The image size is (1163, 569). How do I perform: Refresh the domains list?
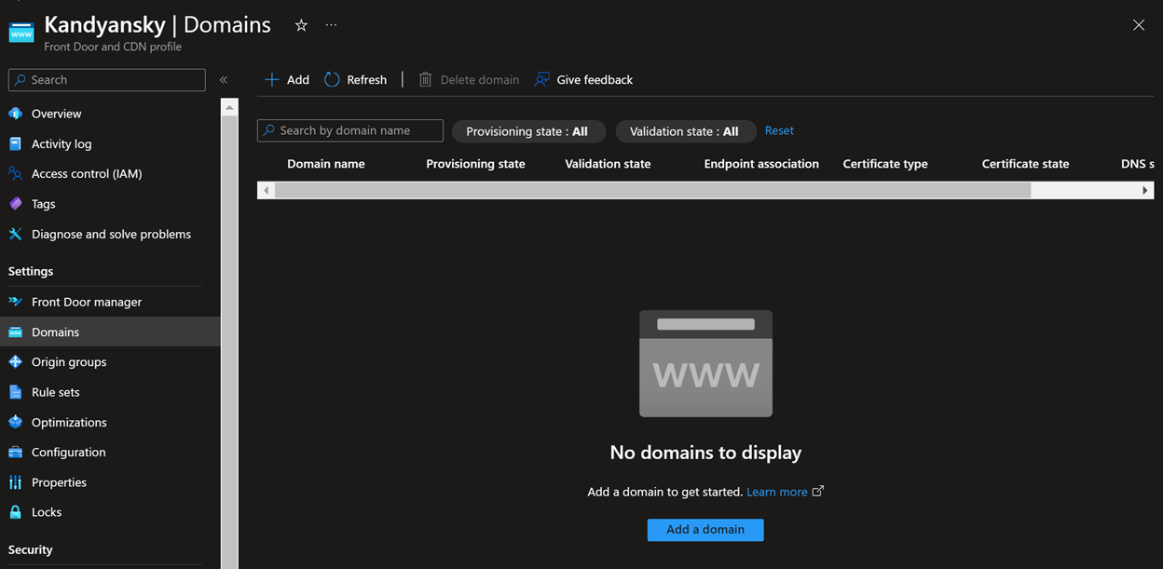tap(355, 80)
